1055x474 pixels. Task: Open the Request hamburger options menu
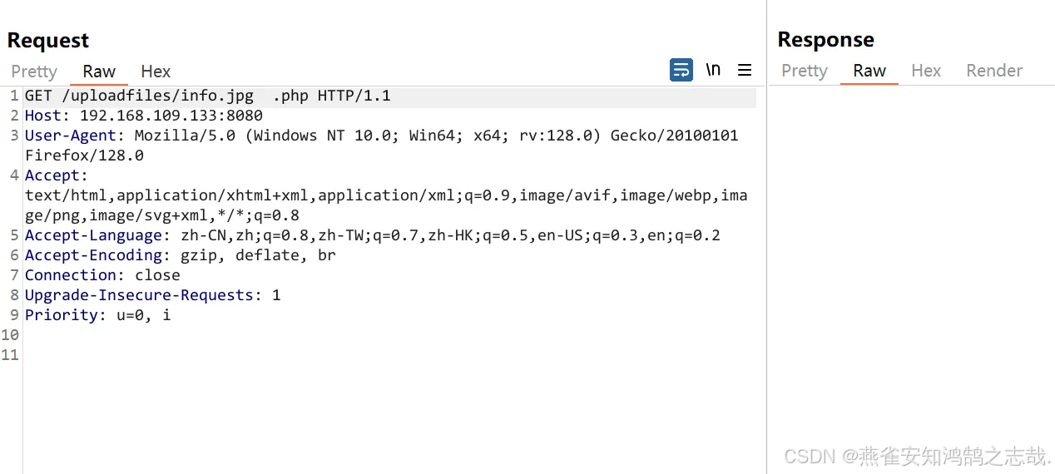pos(745,70)
